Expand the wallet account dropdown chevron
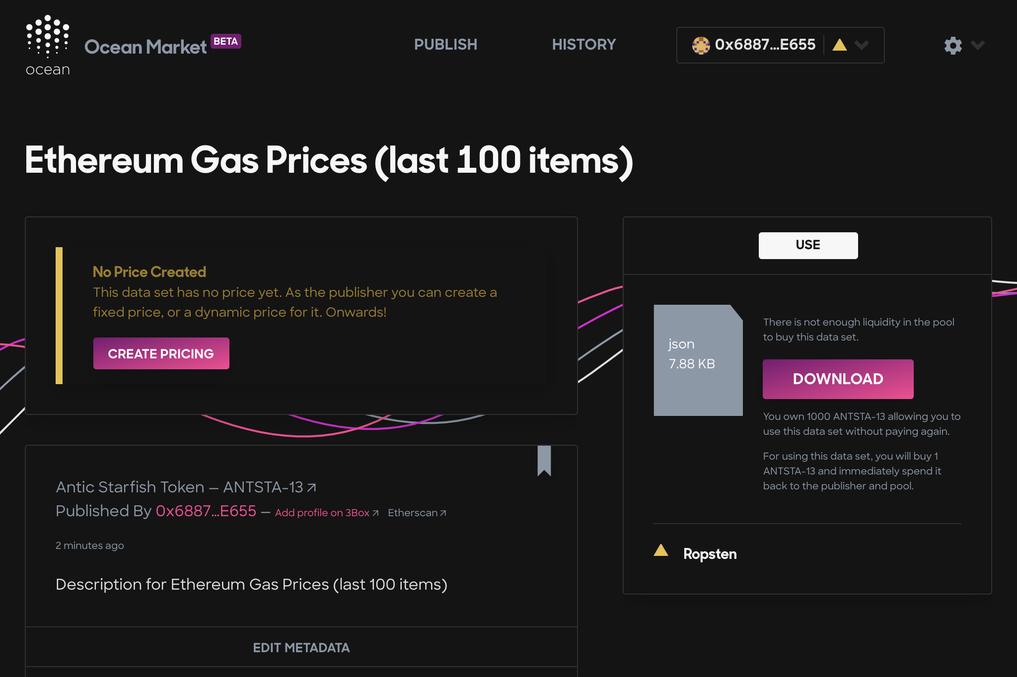 (x=862, y=45)
